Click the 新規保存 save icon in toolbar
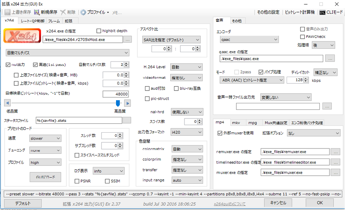 click(x=37, y=12)
